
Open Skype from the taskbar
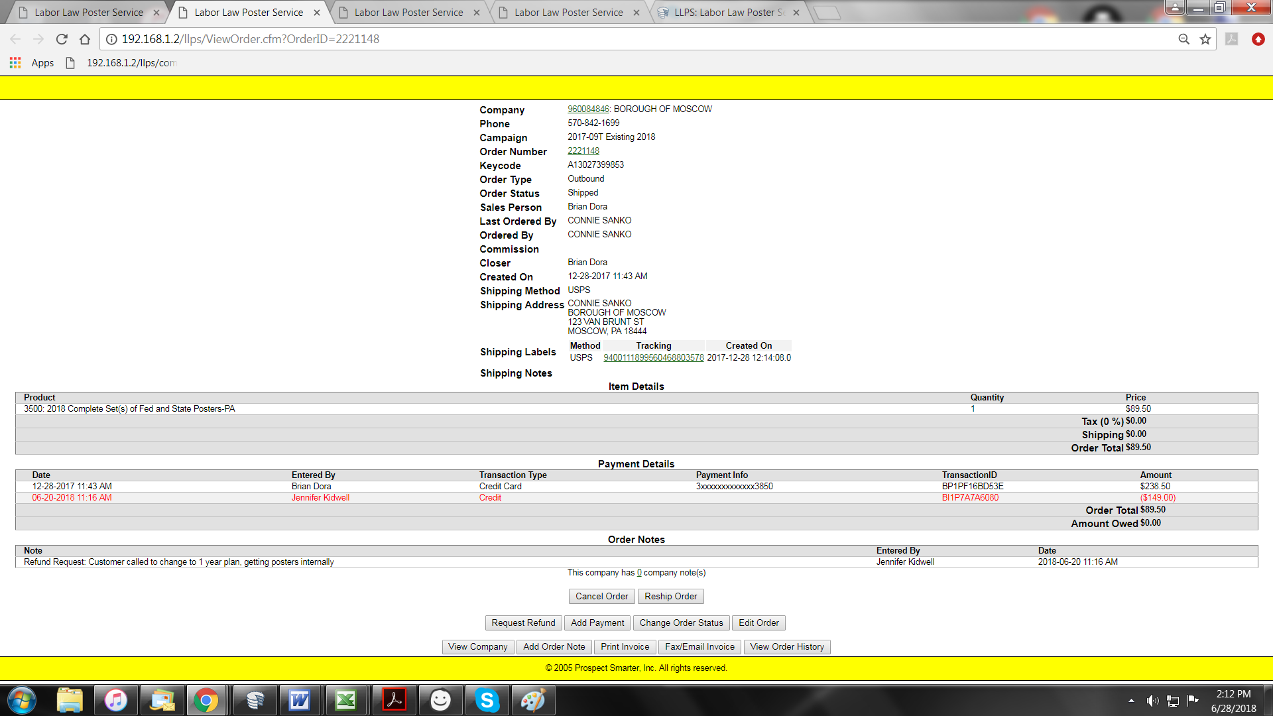coord(487,700)
